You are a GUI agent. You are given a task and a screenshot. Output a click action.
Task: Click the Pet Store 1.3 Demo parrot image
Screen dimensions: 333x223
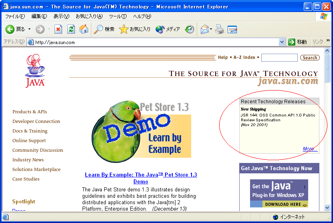tap(141, 132)
